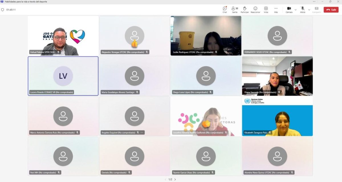This screenshot has height=182, width=342.
Task: Show the Gente participants list
Action: (x=235, y=9)
